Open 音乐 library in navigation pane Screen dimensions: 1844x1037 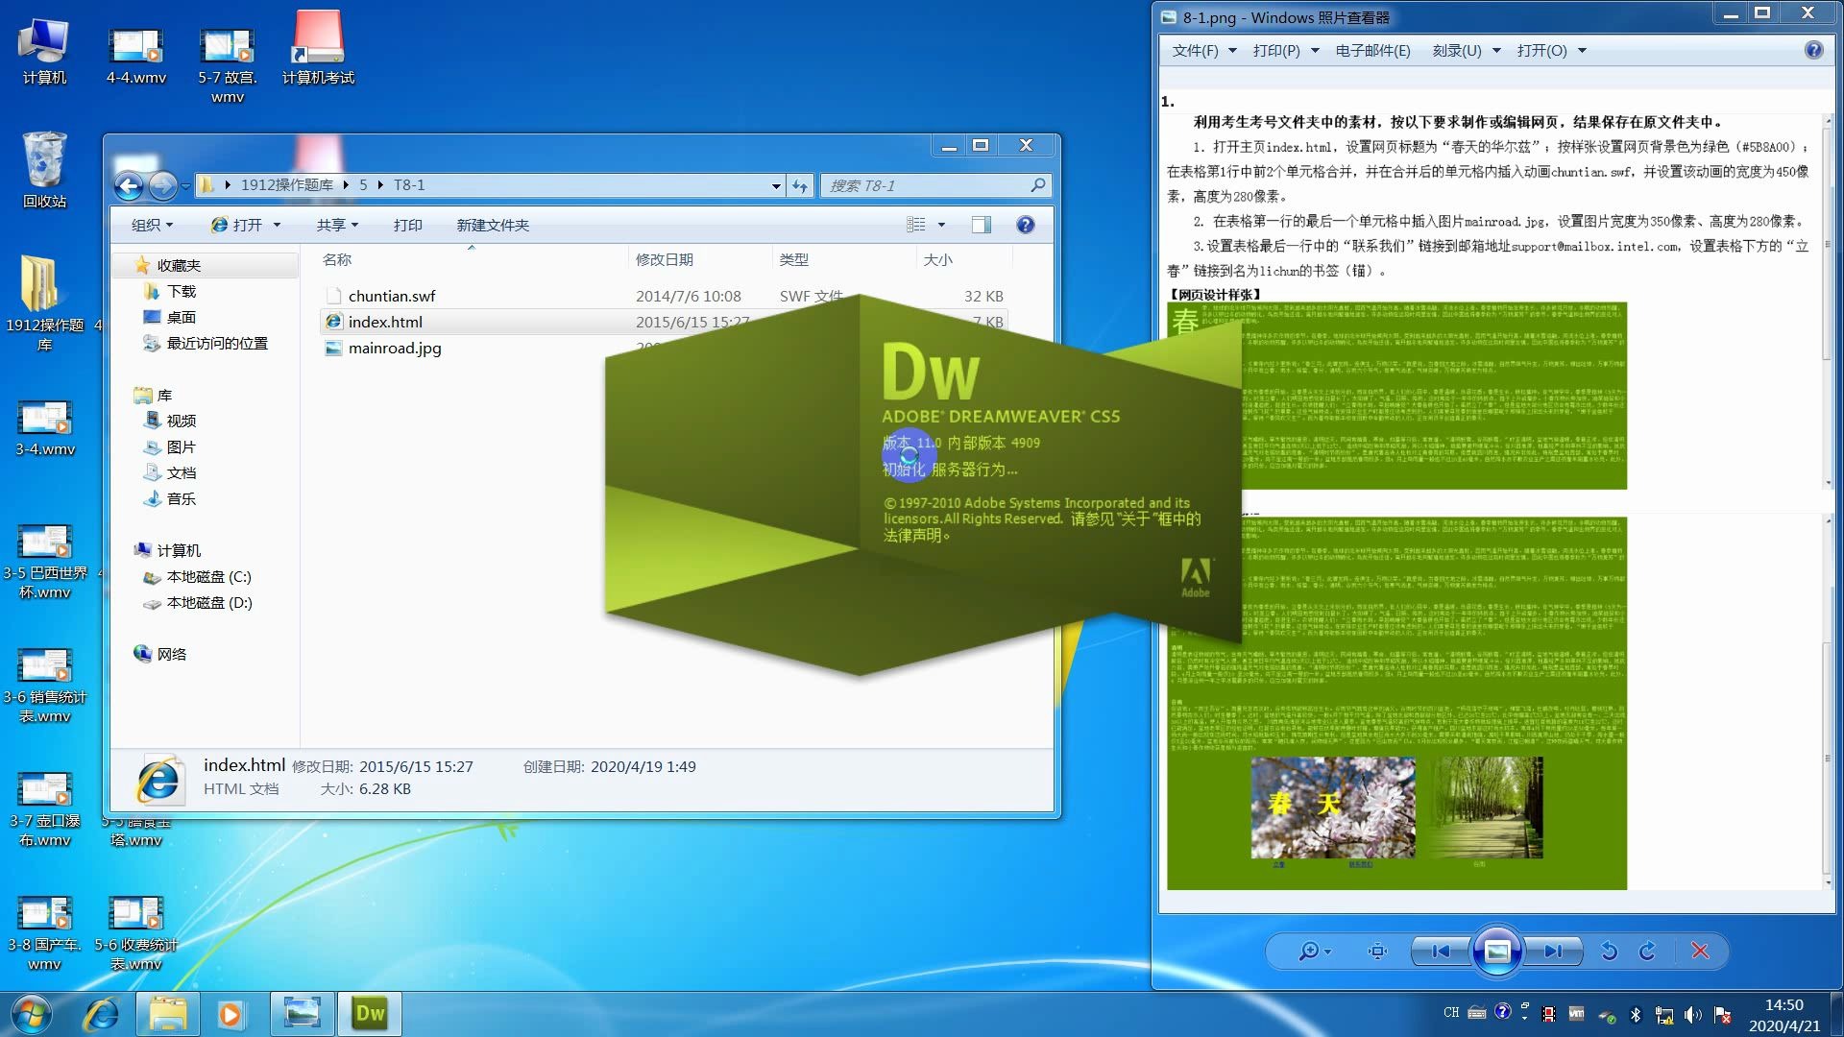pyautogui.click(x=181, y=498)
